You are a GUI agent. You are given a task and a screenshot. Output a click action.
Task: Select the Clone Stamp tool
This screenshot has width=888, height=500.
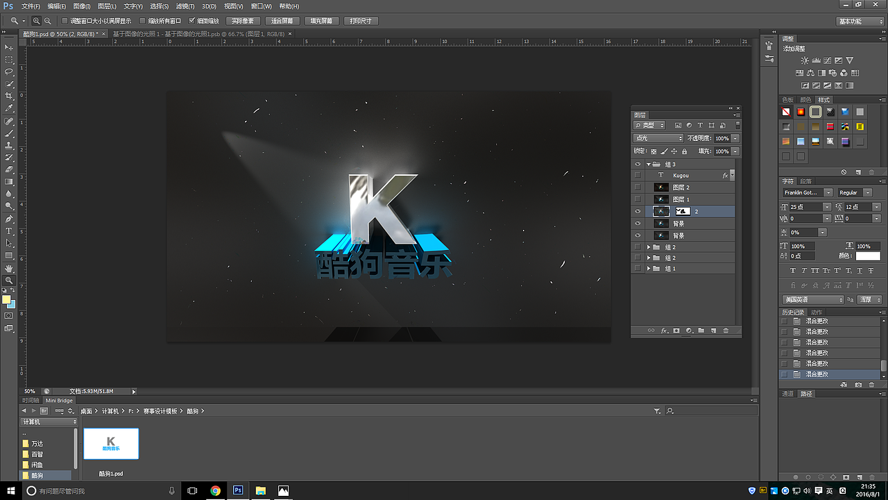point(10,145)
